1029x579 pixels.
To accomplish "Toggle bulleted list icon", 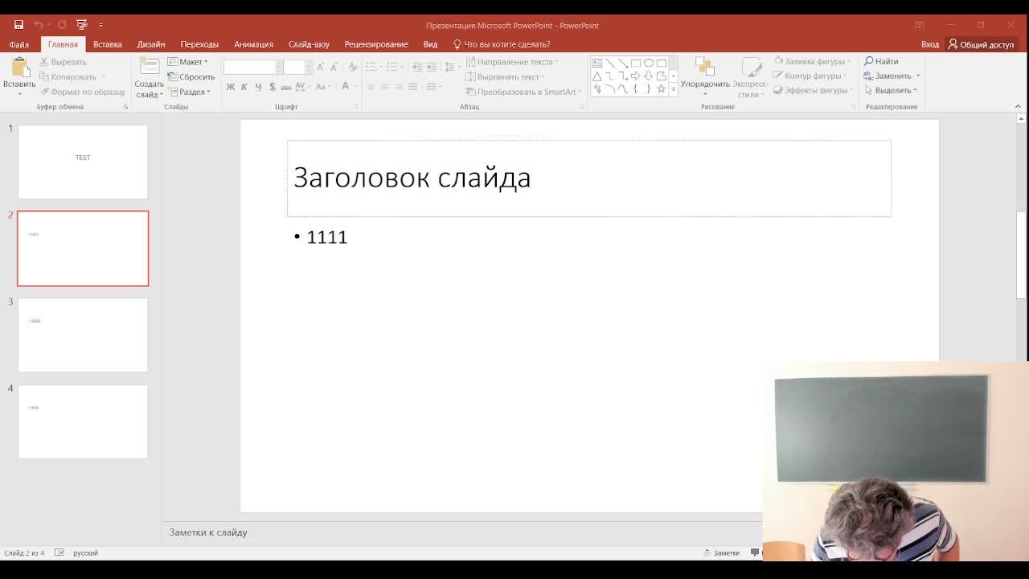I will (x=371, y=67).
